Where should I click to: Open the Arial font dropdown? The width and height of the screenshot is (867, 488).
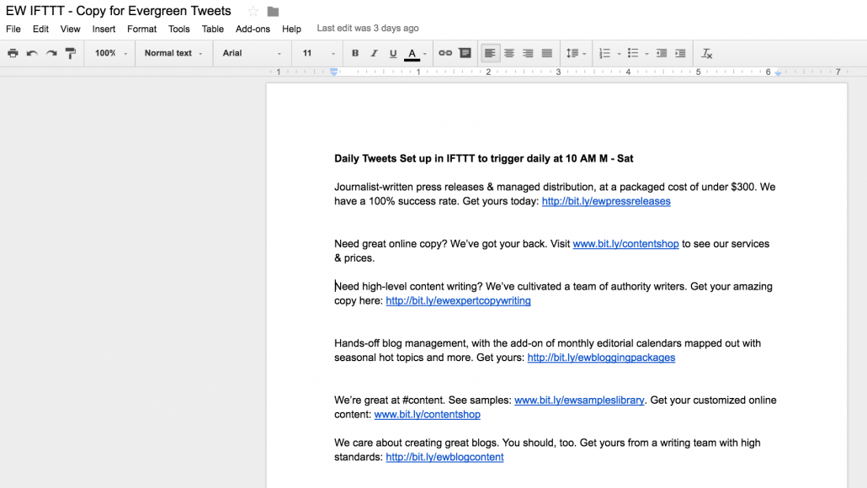pyautogui.click(x=252, y=53)
